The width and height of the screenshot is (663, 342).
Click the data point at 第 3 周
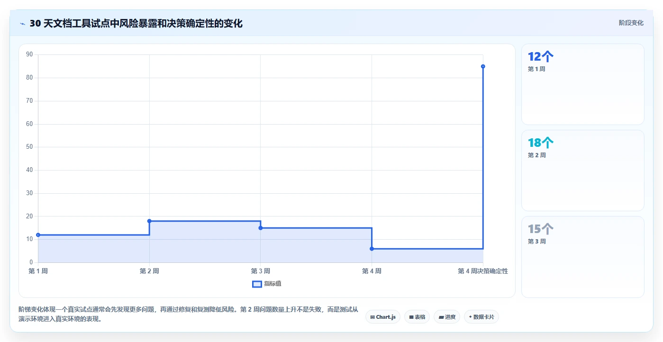[261, 228]
